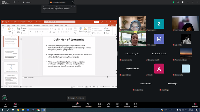This screenshot has height=112, width=200.
Task: Open Windows Start menu
Action: coord(2,110)
